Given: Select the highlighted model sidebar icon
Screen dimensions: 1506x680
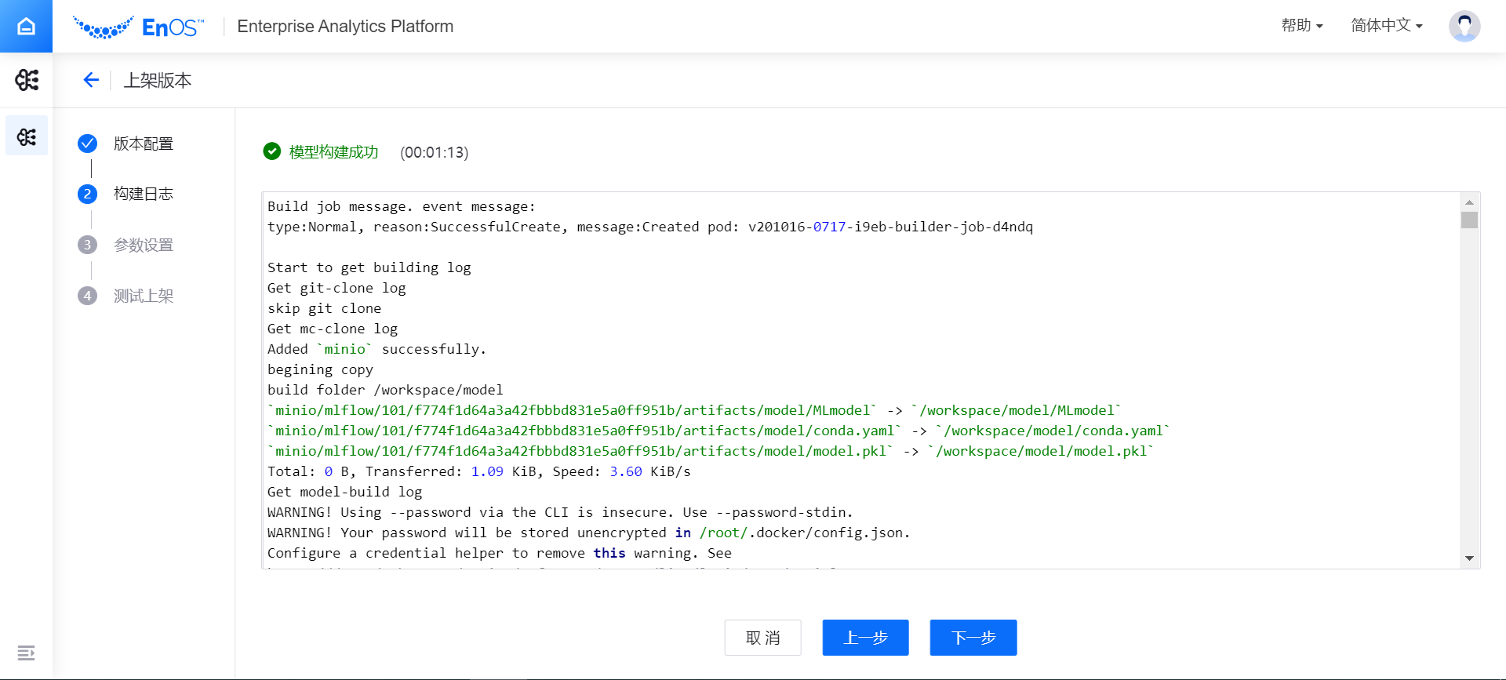Looking at the screenshot, I should tap(27, 136).
